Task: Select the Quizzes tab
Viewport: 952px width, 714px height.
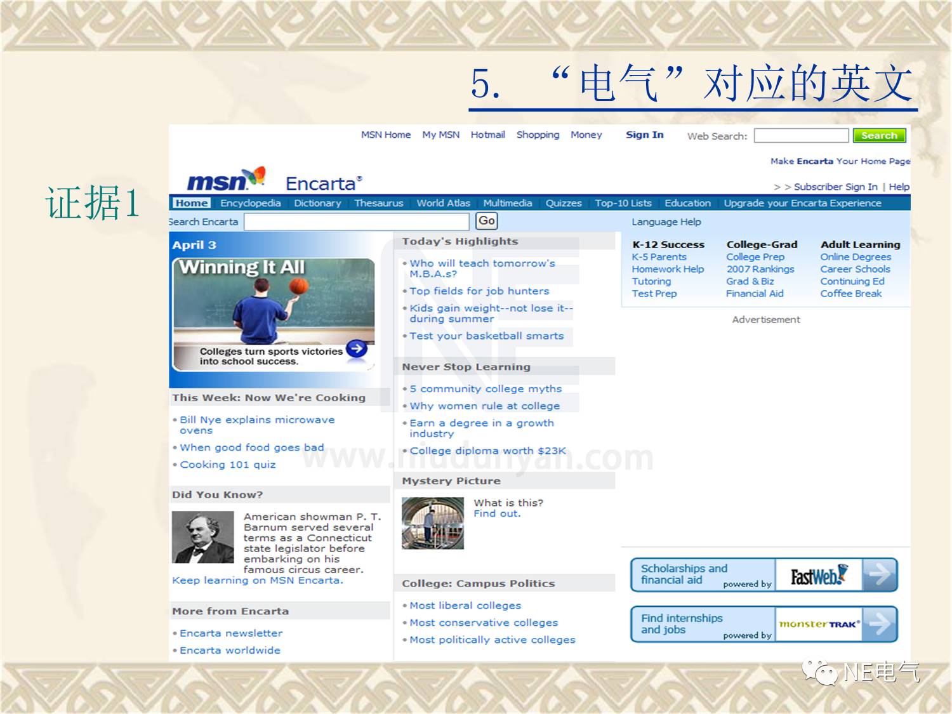Action: (564, 203)
